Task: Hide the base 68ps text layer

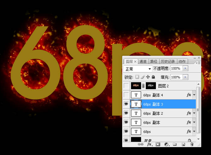Action: [x=126, y=131]
